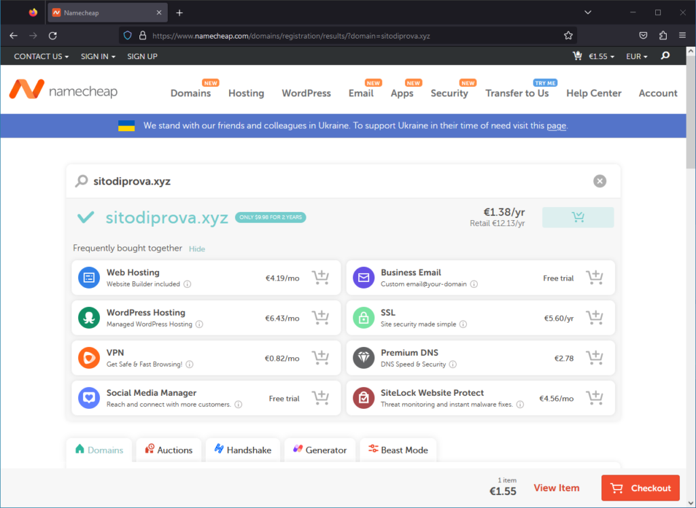
Task: Reload the page in Firefox
Action: [x=53, y=36]
